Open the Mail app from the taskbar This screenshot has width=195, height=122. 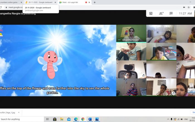coord(69,119)
